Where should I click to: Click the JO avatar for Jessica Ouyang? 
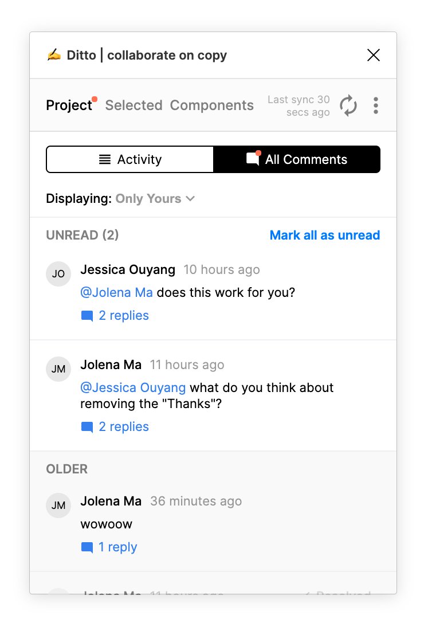point(58,274)
